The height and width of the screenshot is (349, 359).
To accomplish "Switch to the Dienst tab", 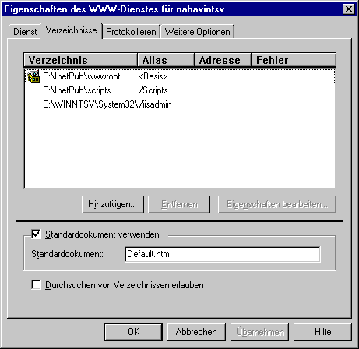I will point(25,32).
